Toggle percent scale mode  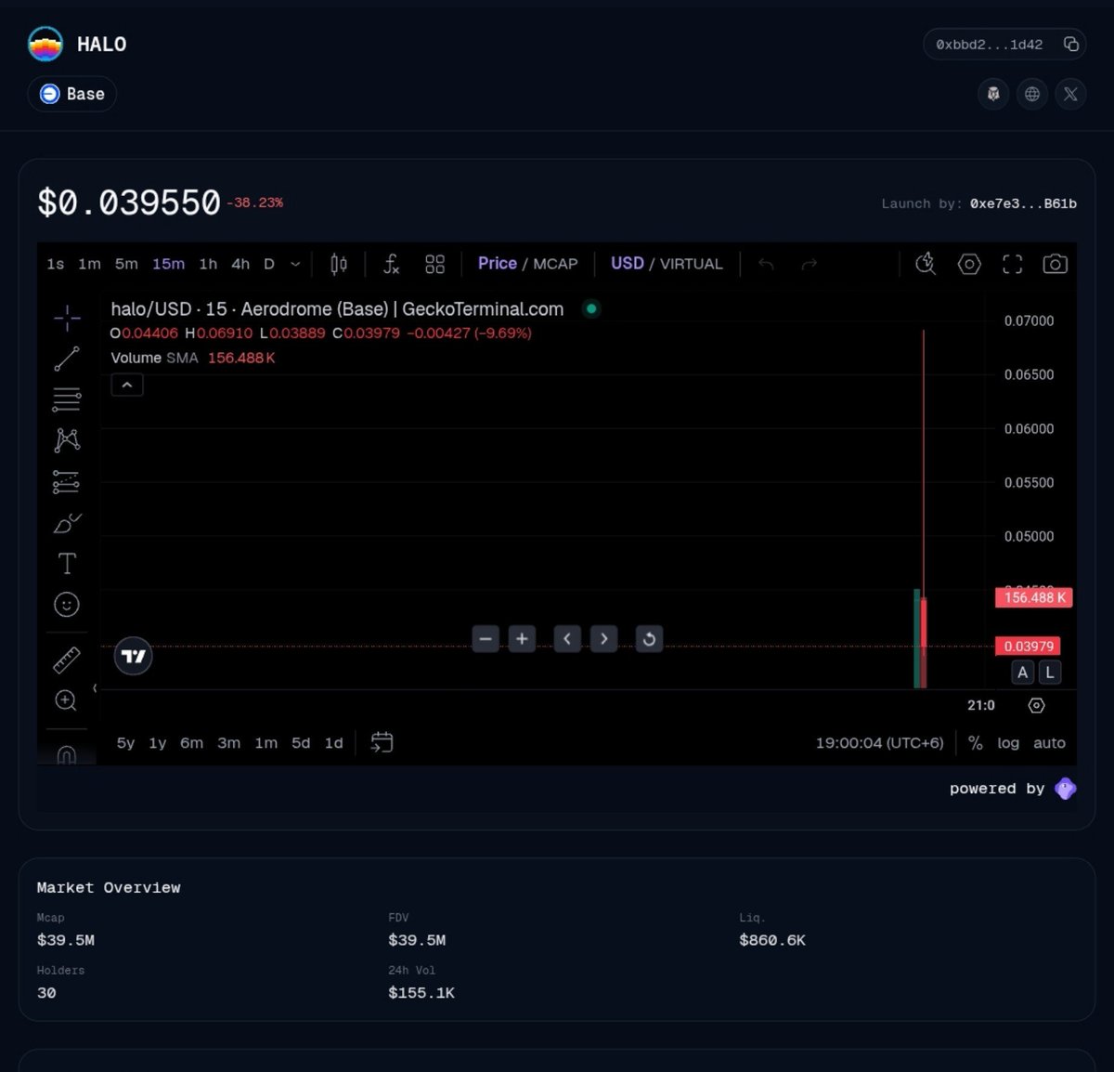[x=975, y=742]
